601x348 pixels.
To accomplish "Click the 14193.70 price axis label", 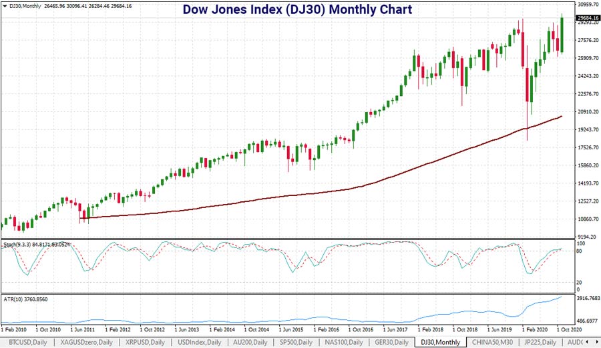I will pos(588,183).
